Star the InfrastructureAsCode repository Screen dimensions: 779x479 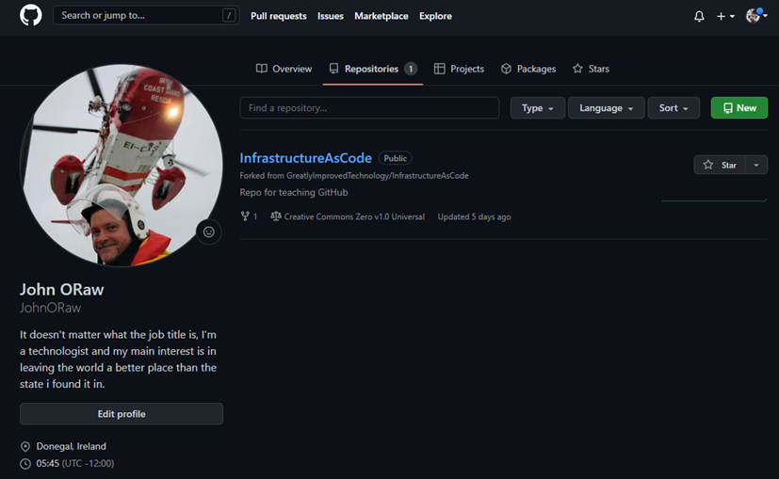[x=720, y=165]
